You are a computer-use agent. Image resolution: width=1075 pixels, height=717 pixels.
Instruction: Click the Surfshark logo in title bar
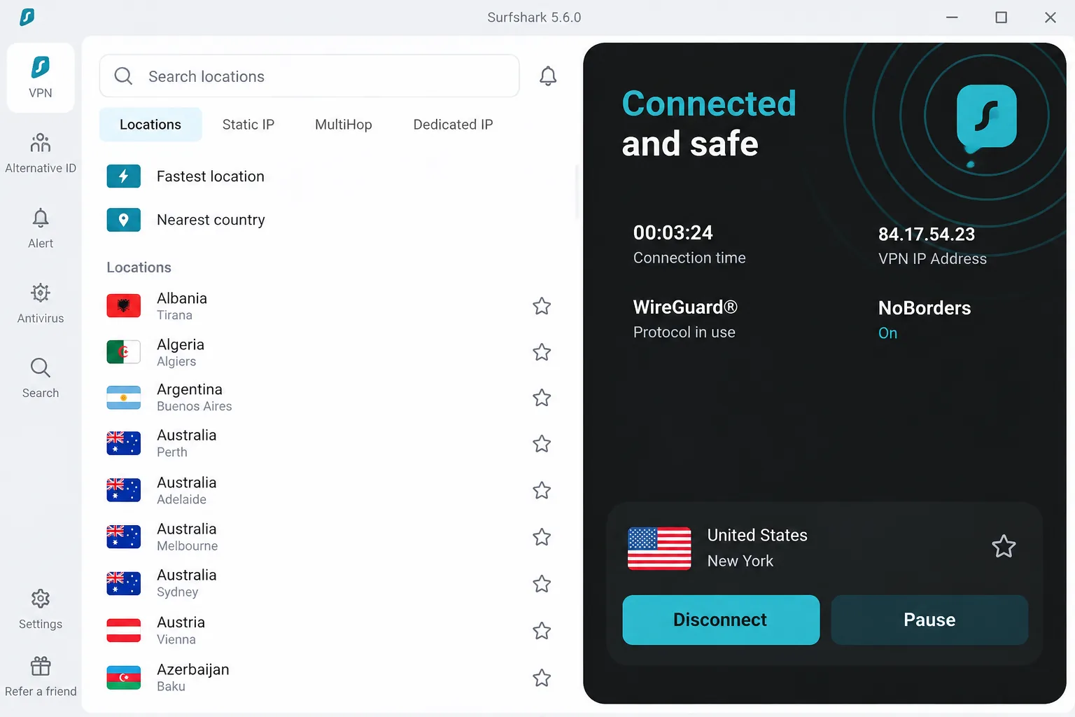27,17
